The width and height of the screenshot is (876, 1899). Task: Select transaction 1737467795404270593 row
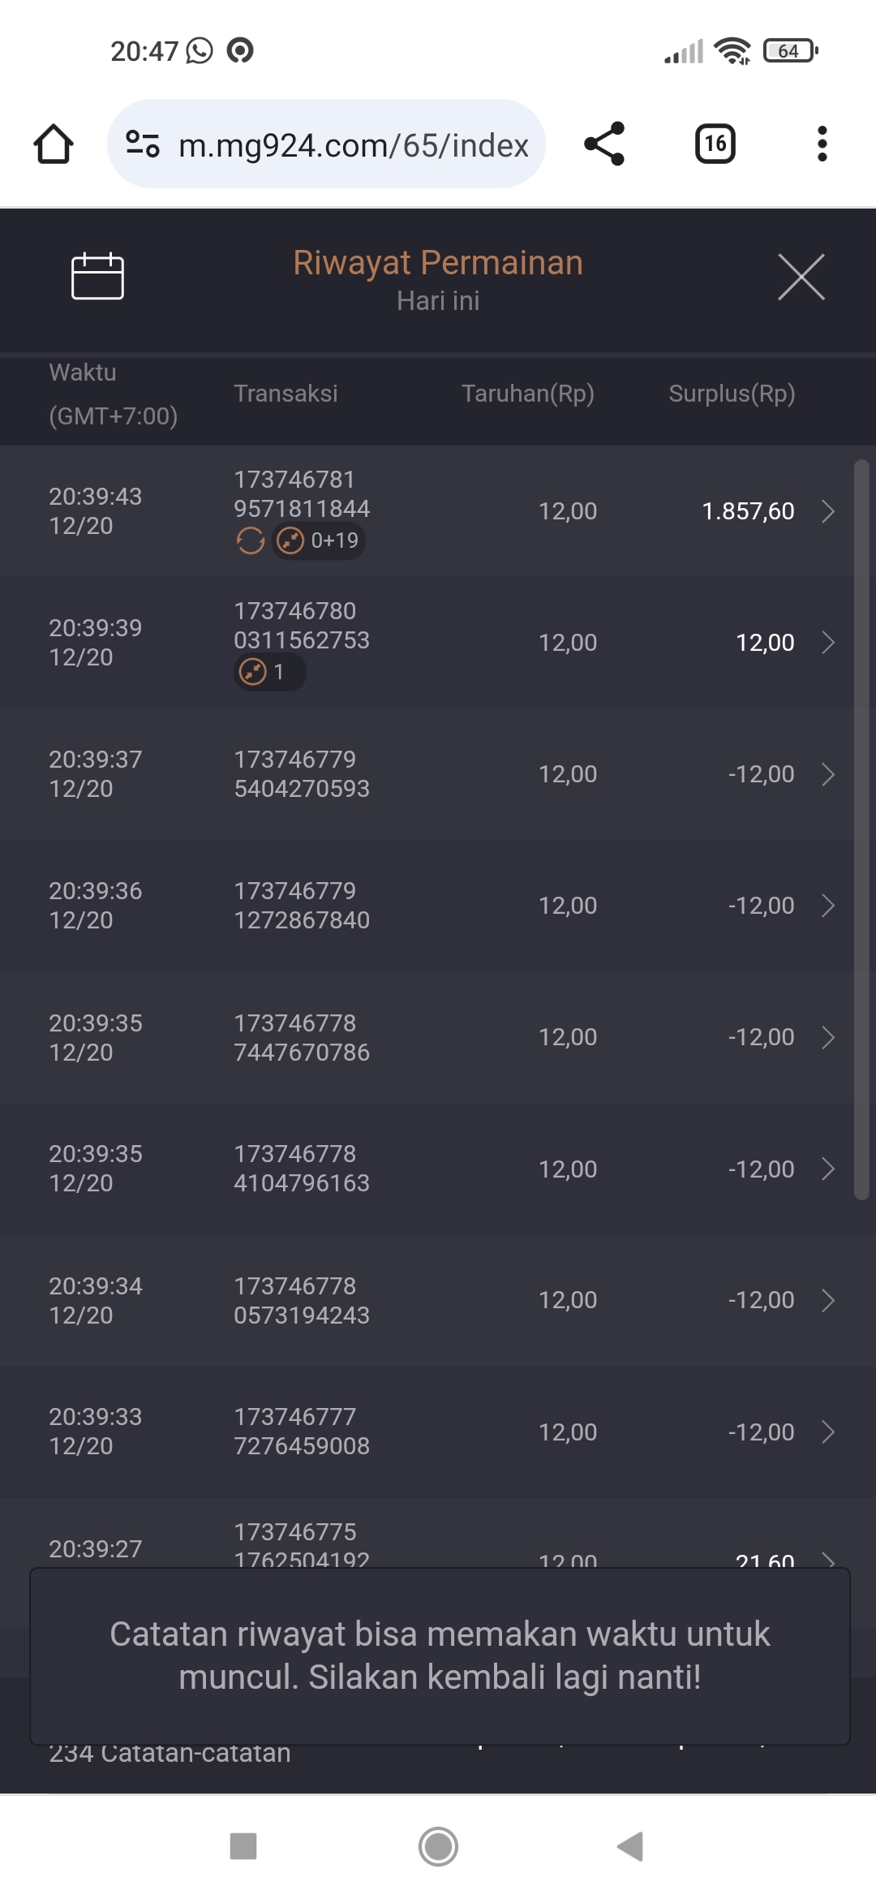[x=302, y=774]
